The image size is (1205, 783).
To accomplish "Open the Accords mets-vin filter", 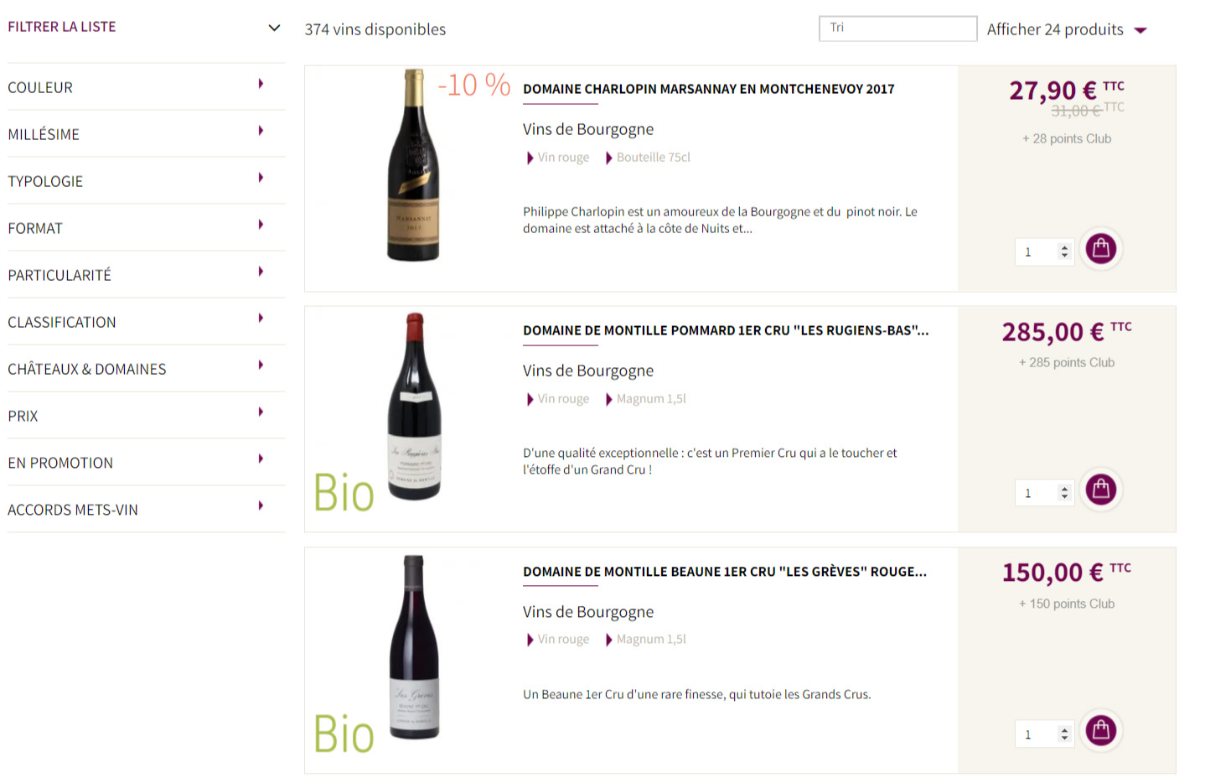I will coord(261,506).
